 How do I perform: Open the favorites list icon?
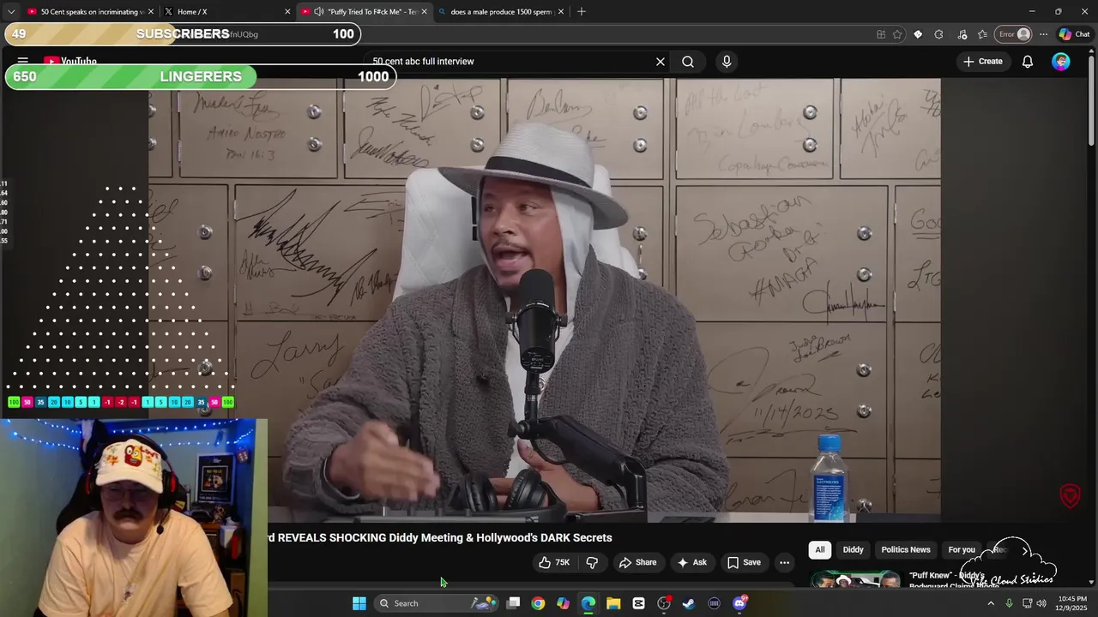pyautogui.click(x=982, y=34)
